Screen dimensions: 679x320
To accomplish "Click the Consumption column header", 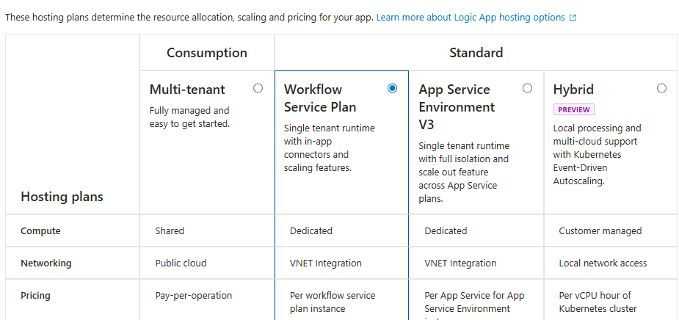I will coord(207,53).
